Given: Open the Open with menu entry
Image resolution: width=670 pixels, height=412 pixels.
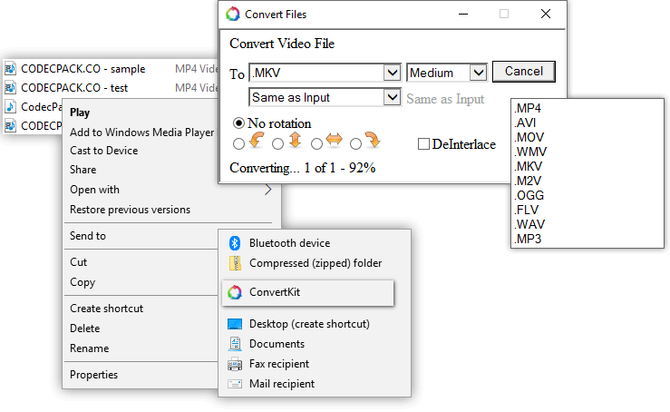Looking at the screenshot, I should [x=94, y=190].
